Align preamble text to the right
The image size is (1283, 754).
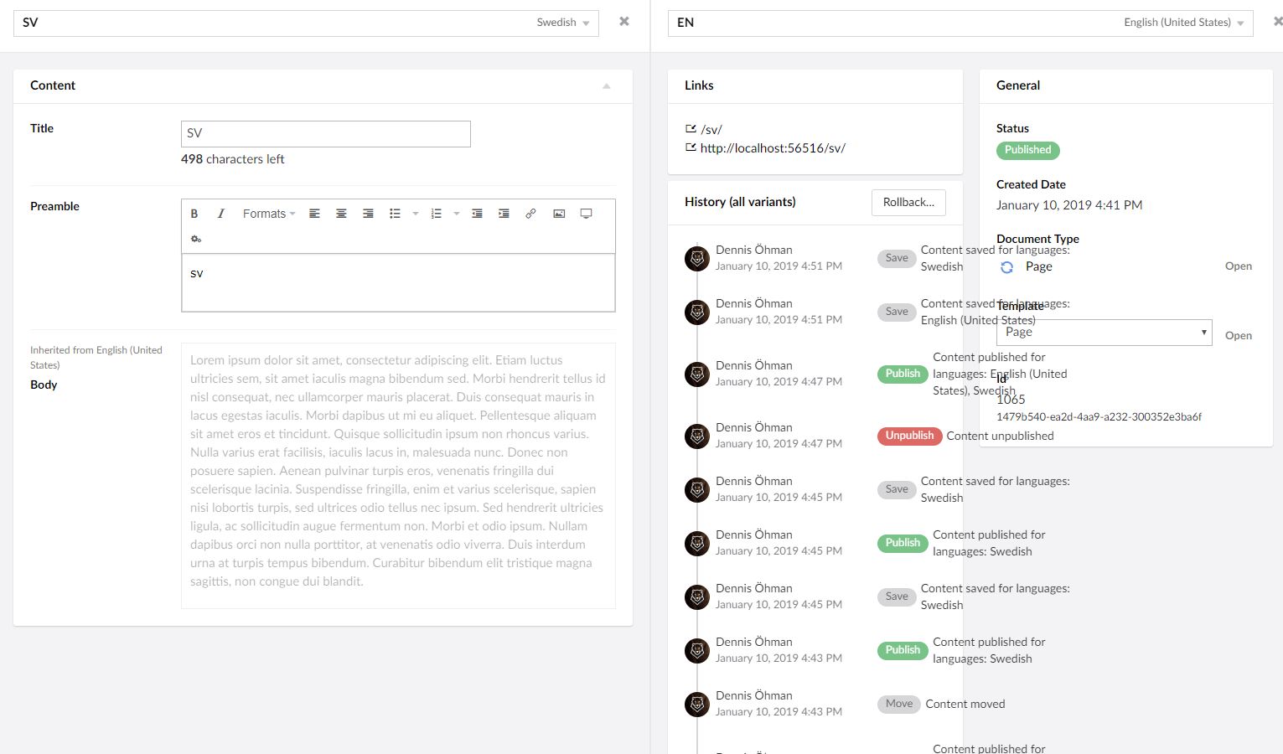click(368, 213)
